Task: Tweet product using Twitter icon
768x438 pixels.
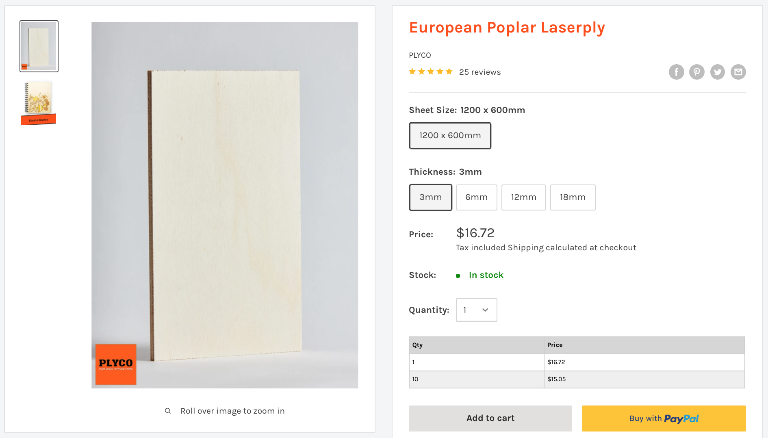Action: pyautogui.click(x=717, y=72)
